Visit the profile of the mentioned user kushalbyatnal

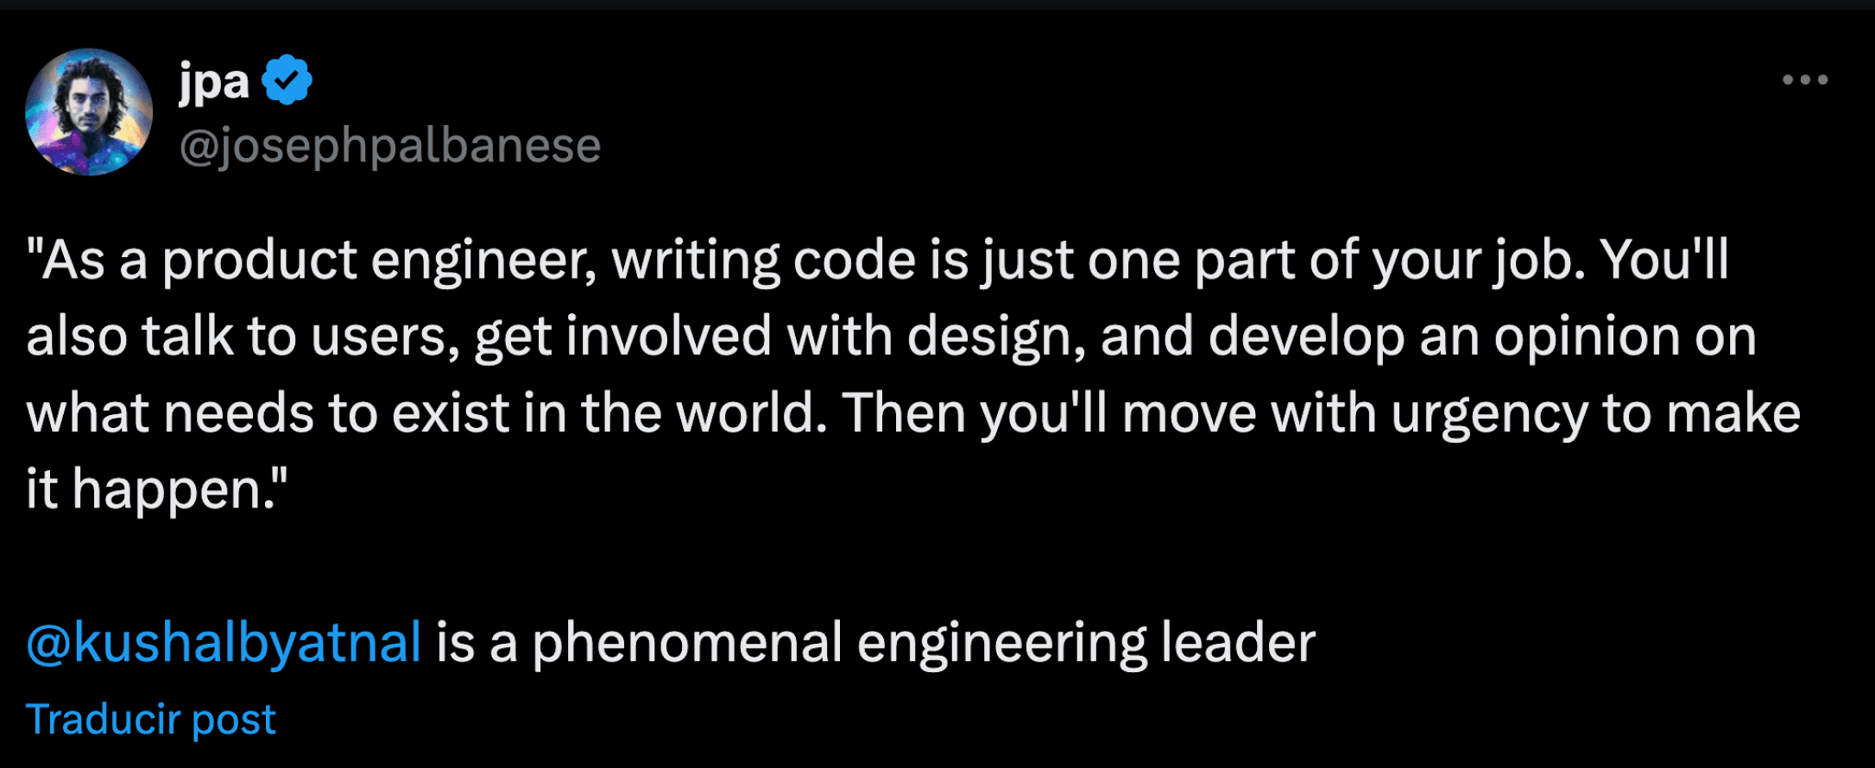pos(224,643)
